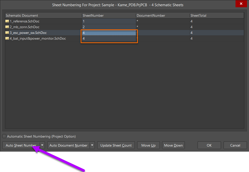The image size is (249, 172).
Task: Edit SheetNumber cell of 2_mb_conn.SchDoc
Action: (x=109, y=27)
